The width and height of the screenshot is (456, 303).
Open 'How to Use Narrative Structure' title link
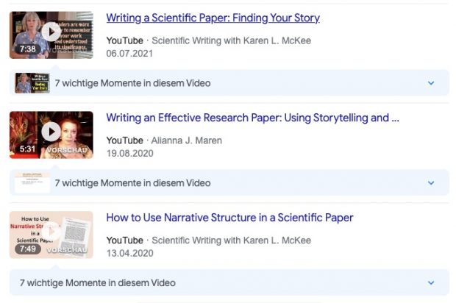[x=229, y=218]
